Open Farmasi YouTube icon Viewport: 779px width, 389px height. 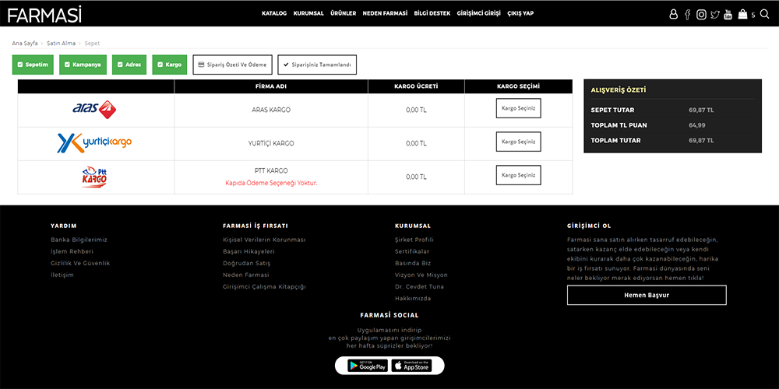pyautogui.click(x=728, y=14)
